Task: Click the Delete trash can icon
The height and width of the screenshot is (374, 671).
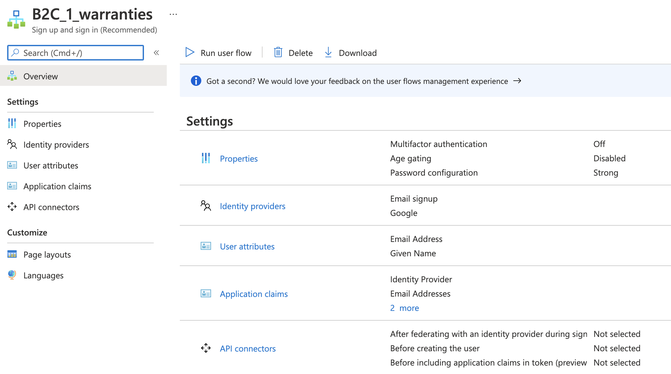Action: pyautogui.click(x=278, y=52)
